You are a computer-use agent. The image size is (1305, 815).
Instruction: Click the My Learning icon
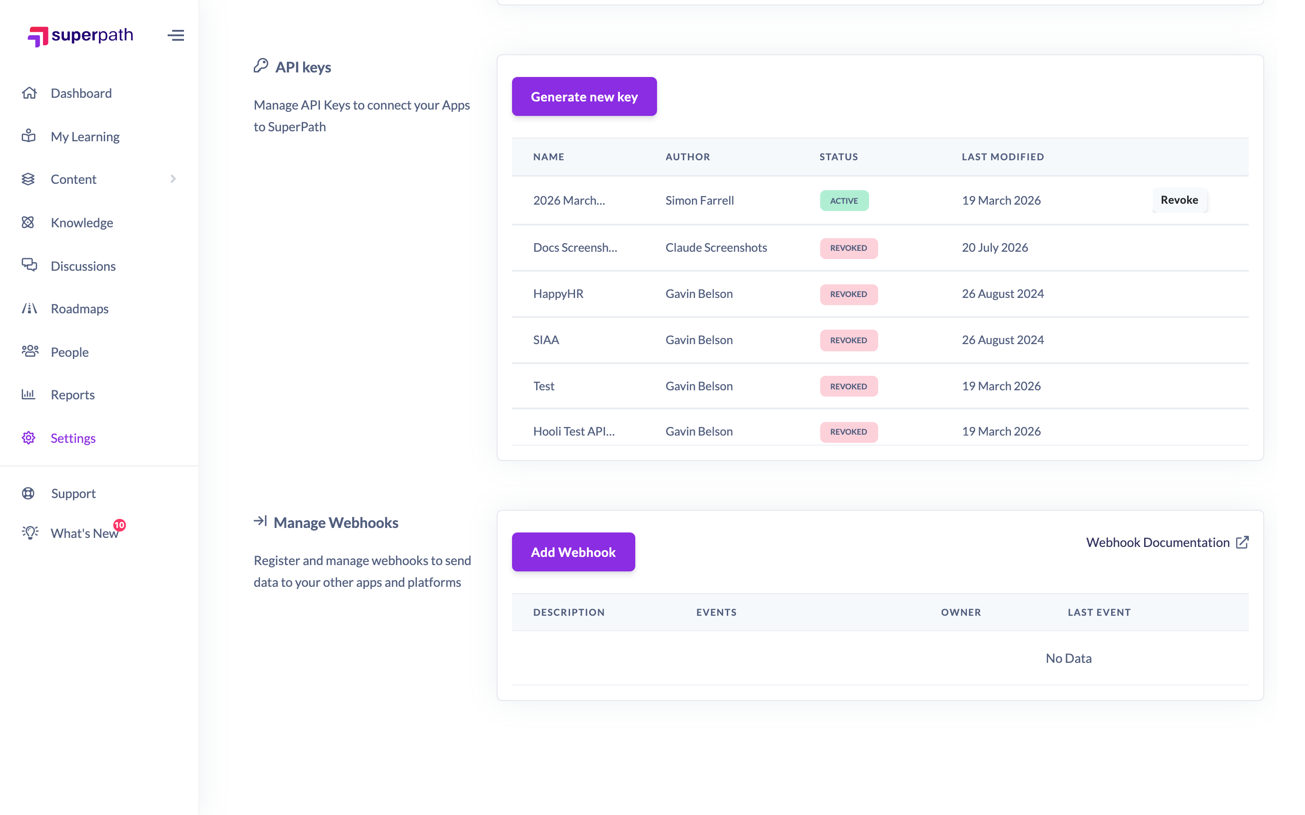[x=29, y=136]
